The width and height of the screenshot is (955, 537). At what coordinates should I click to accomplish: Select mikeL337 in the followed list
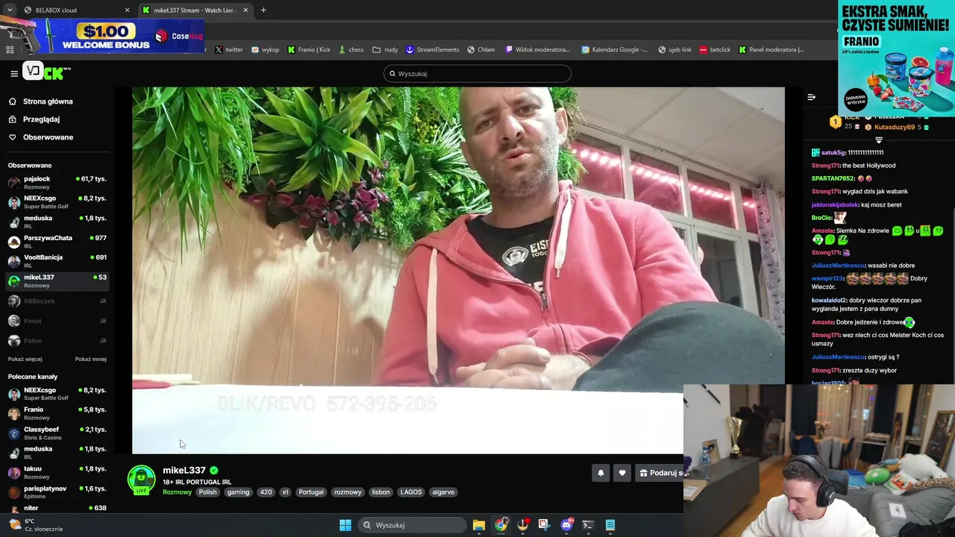(x=57, y=281)
